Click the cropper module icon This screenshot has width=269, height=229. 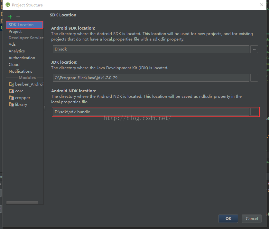coord(11,97)
